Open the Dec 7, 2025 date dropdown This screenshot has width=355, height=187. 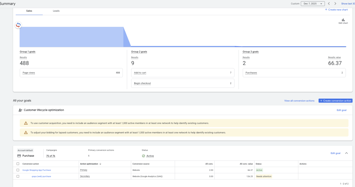313,4
